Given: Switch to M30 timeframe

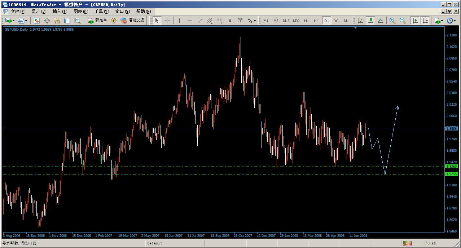Looking at the screenshot, I should 296,21.
